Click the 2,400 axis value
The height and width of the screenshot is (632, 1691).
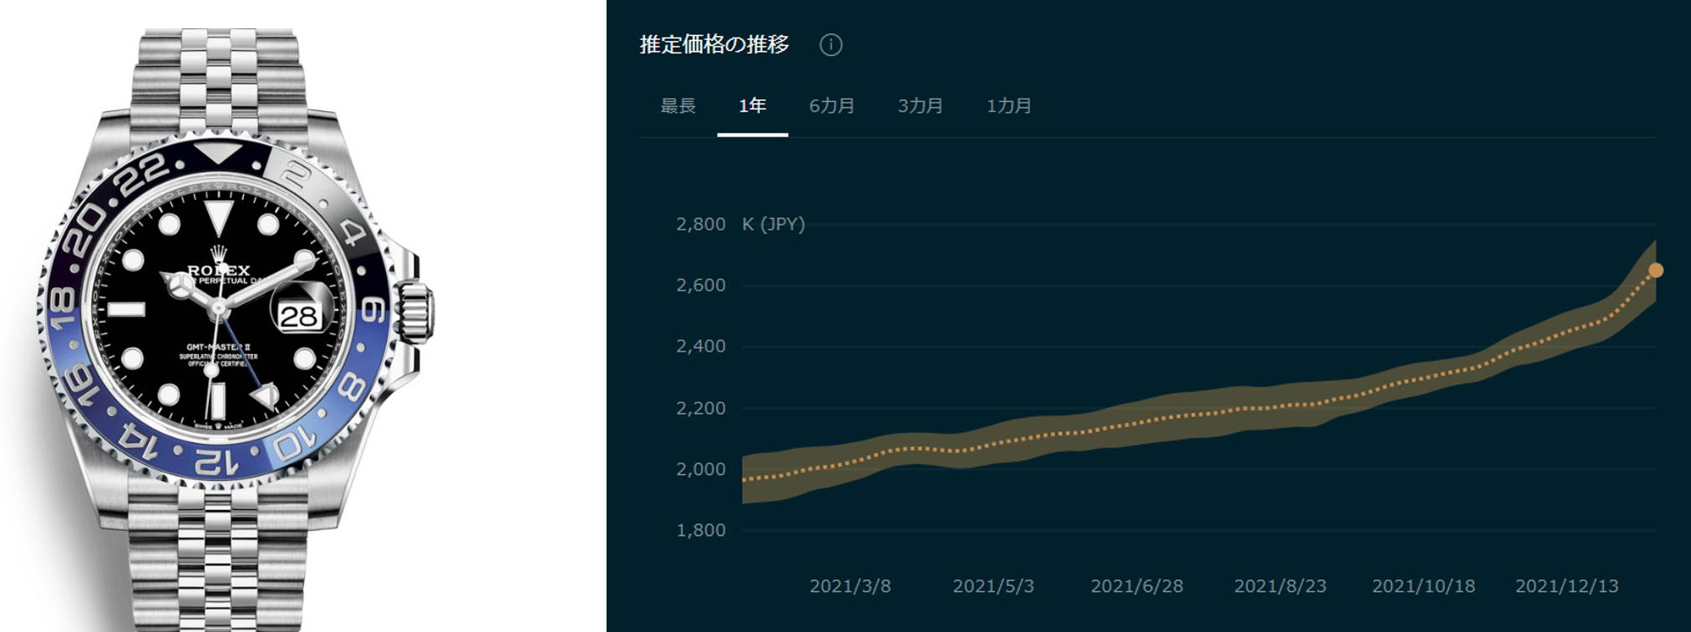click(701, 346)
